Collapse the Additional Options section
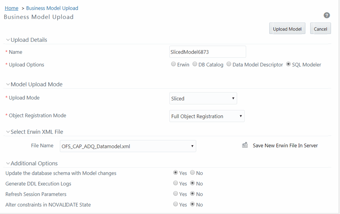This screenshot has width=340, height=214. [8, 163]
